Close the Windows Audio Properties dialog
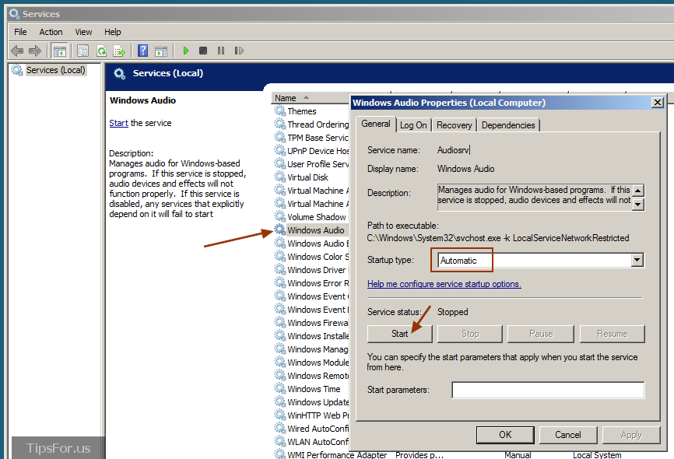674x459 pixels. pyautogui.click(x=657, y=103)
